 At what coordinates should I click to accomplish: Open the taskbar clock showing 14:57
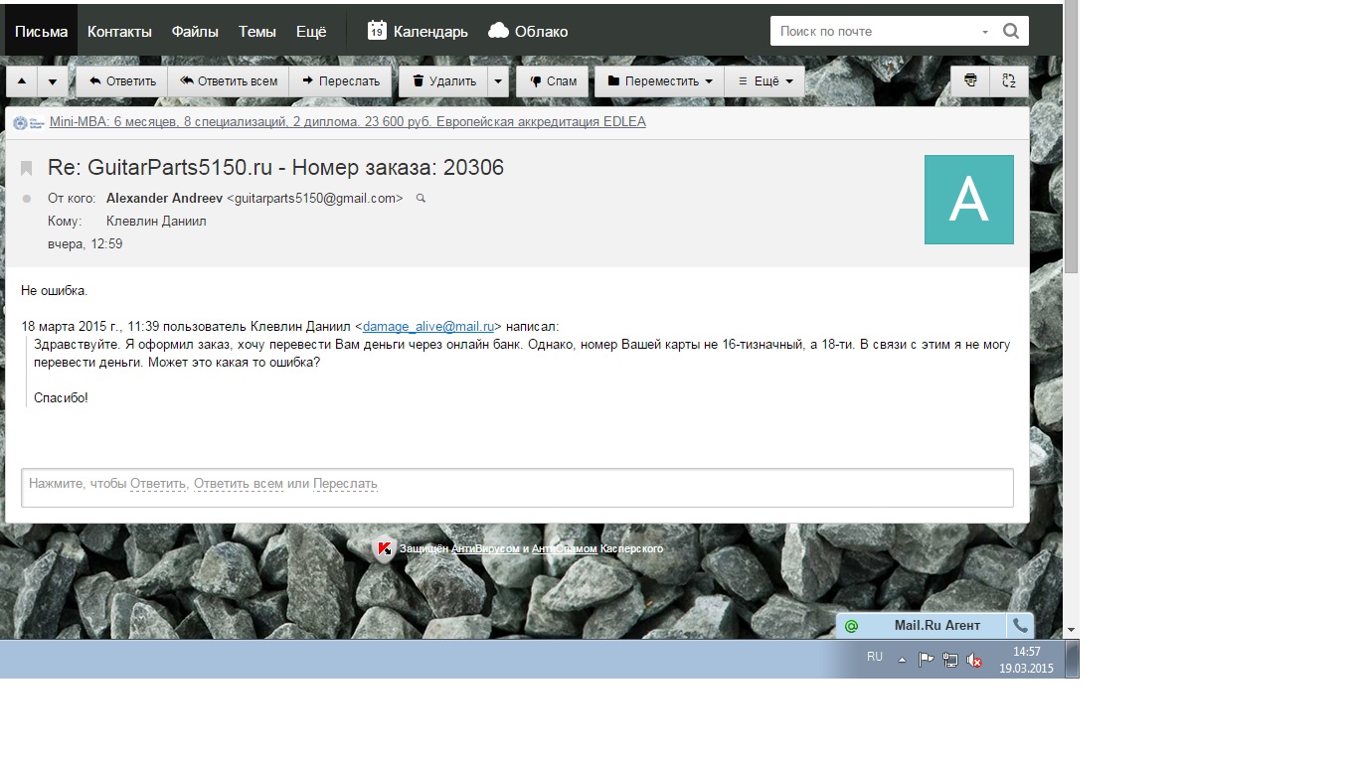point(1026,660)
